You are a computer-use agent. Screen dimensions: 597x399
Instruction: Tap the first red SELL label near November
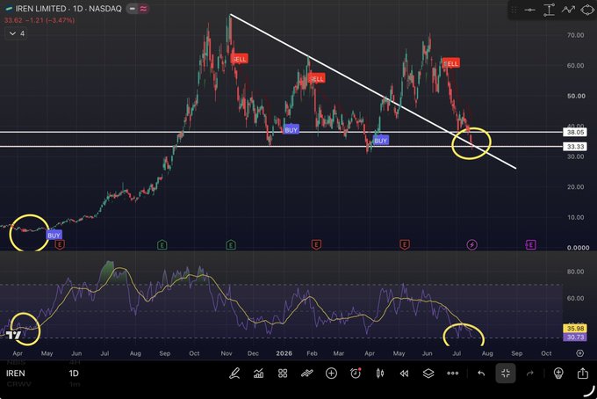239,59
